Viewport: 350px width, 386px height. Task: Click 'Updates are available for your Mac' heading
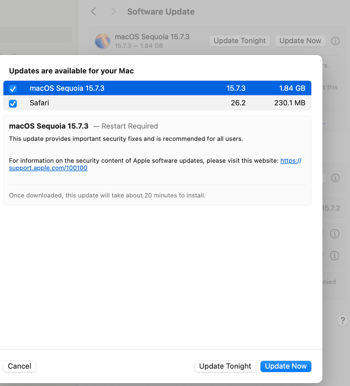click(x=71, y=71)
